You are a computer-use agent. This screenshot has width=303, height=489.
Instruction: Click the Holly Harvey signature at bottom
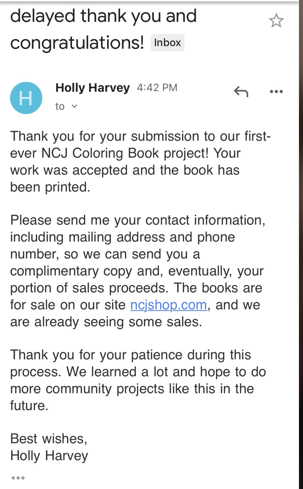point(49,456)
